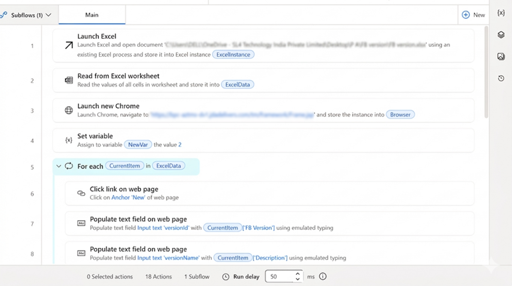512x286 pixels.
Task: Click the Set variable {x} icon
Action: [x=69, y=140]
